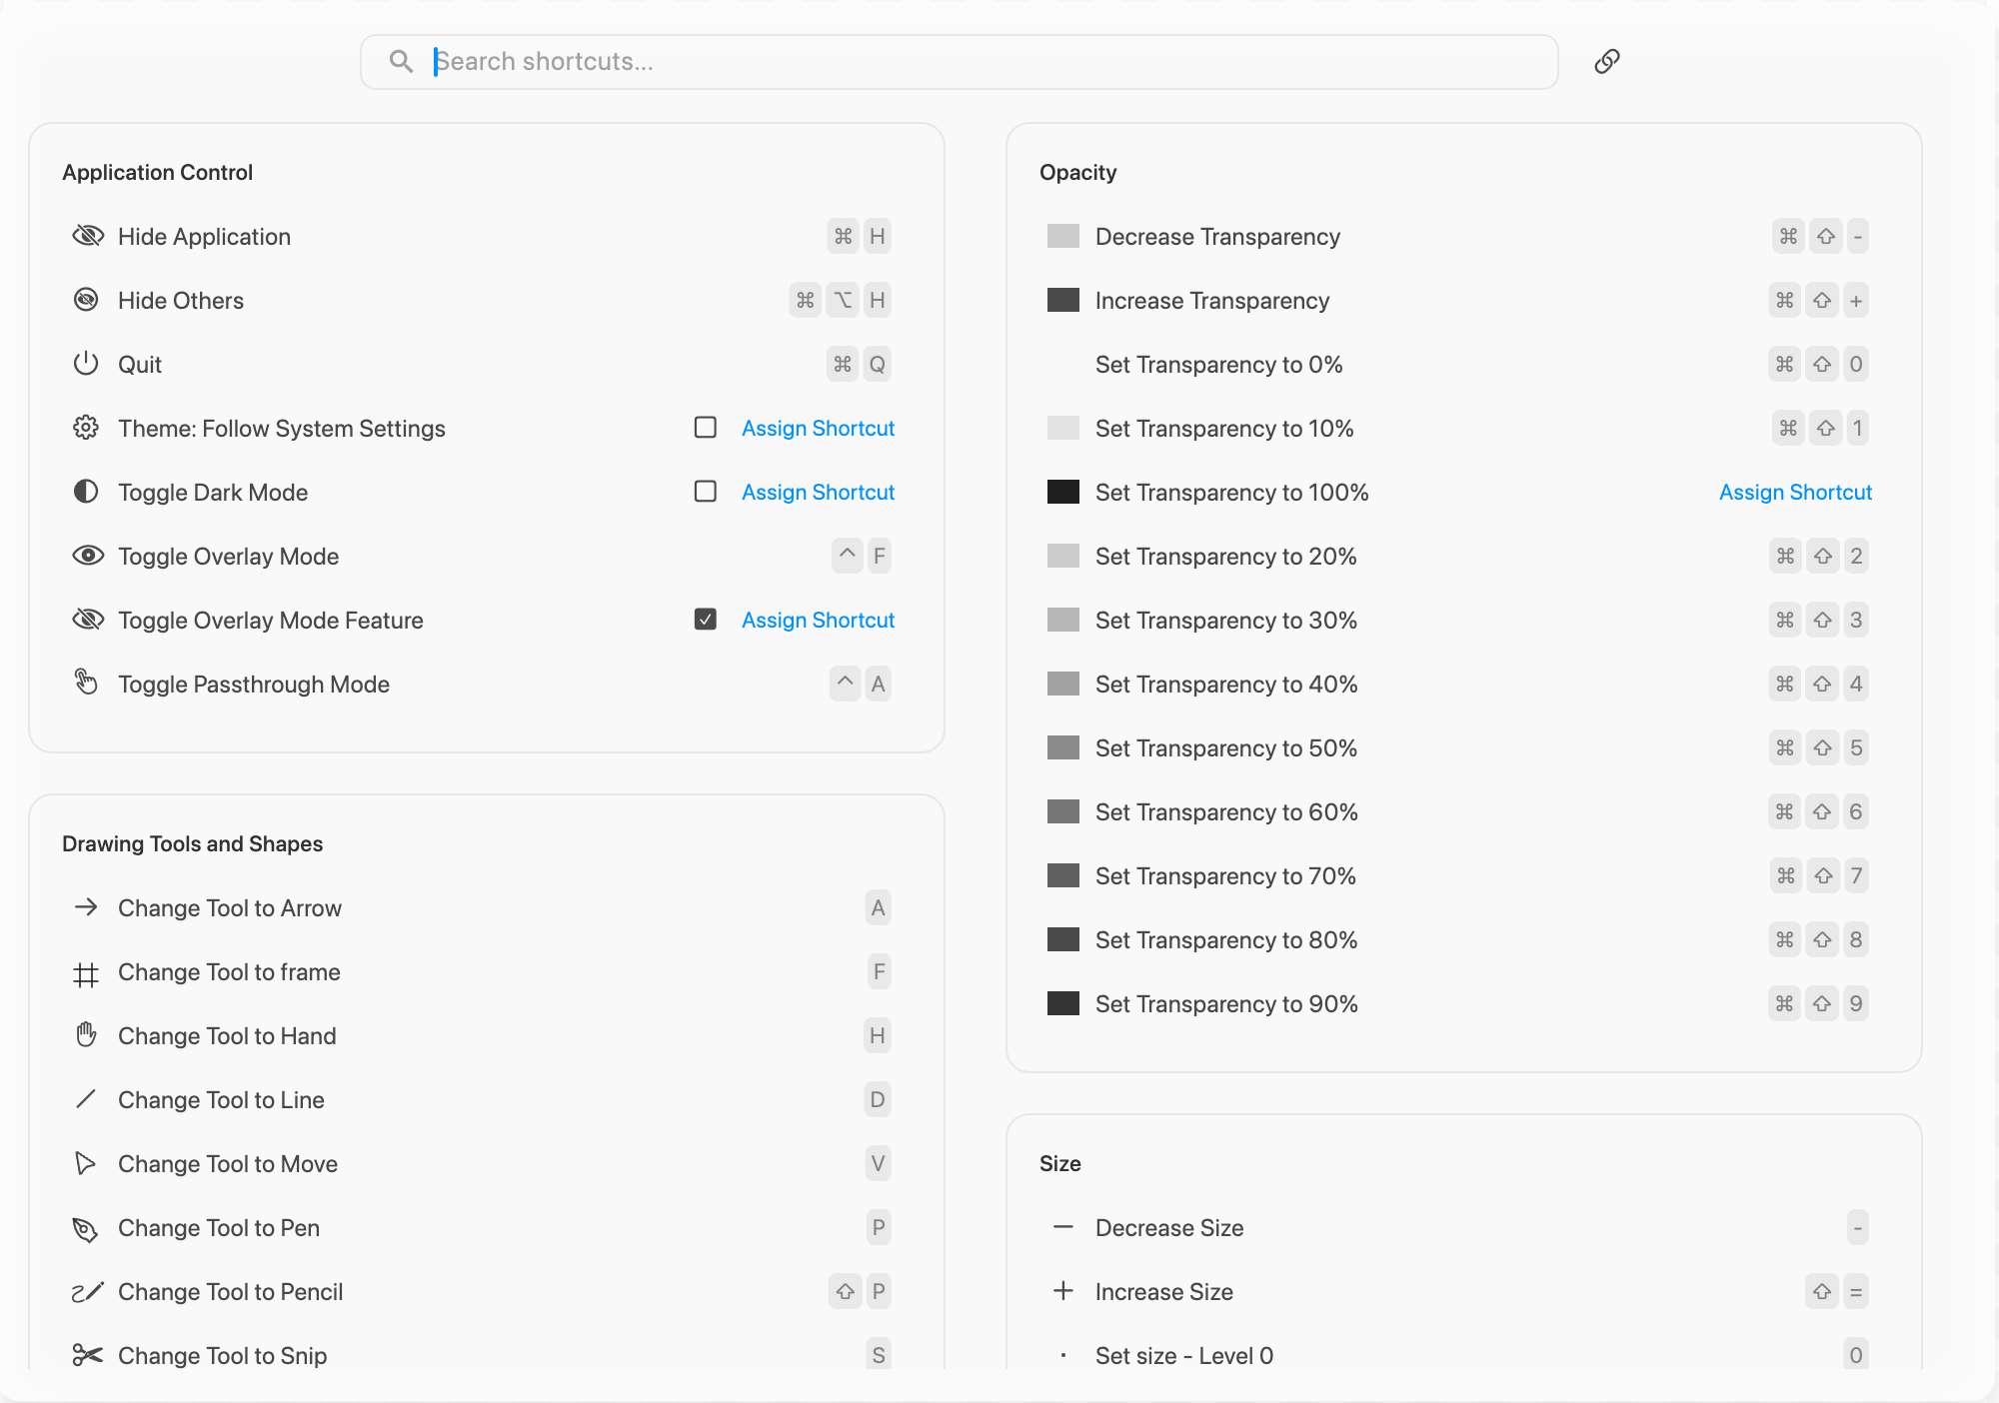Click the Move tool cursor icon
The image size is (1999, 1403).
86,1163
